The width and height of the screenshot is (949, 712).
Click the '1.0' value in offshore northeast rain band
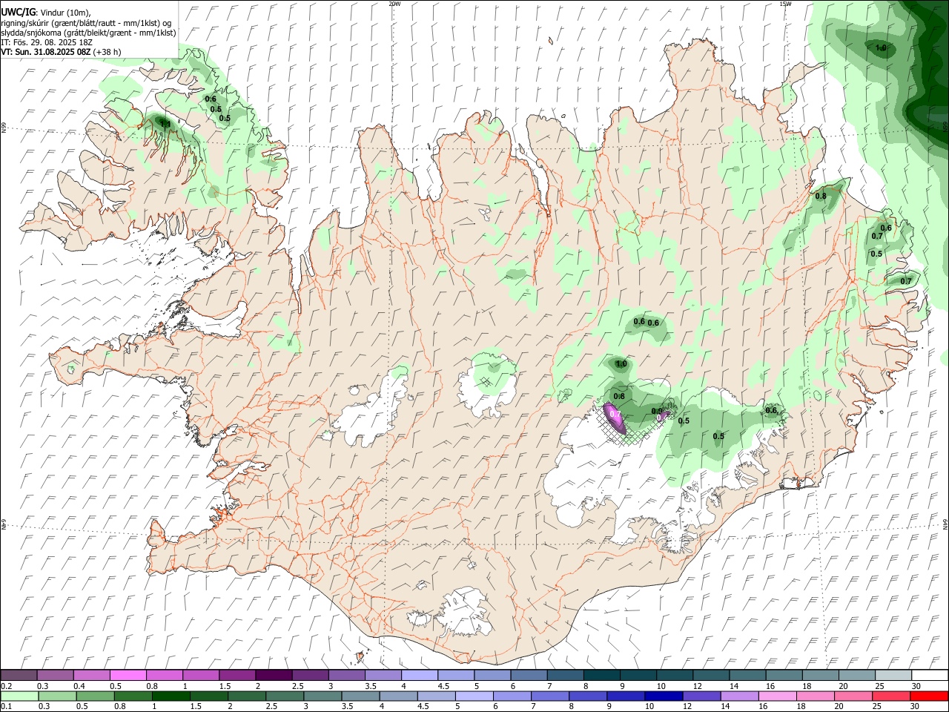tap(881, 48)
